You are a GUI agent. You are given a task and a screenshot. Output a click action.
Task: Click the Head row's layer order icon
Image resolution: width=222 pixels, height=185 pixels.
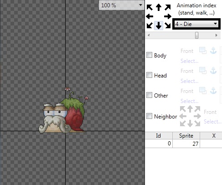pos(203,71)
